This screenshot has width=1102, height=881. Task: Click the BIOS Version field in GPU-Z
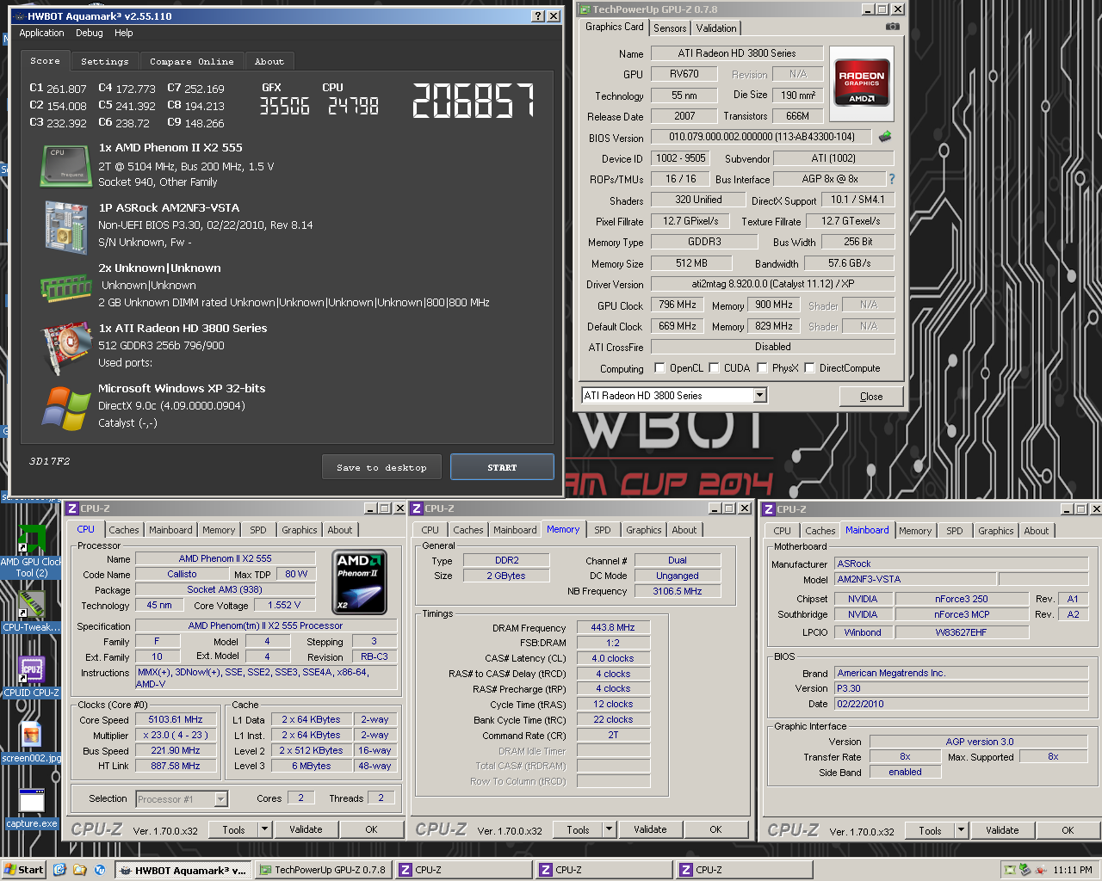coord(762,137)
